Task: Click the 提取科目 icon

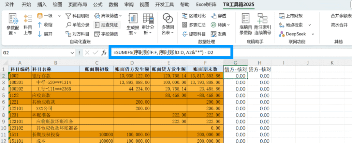Action: pyautogui.click(x=184, y=34)
